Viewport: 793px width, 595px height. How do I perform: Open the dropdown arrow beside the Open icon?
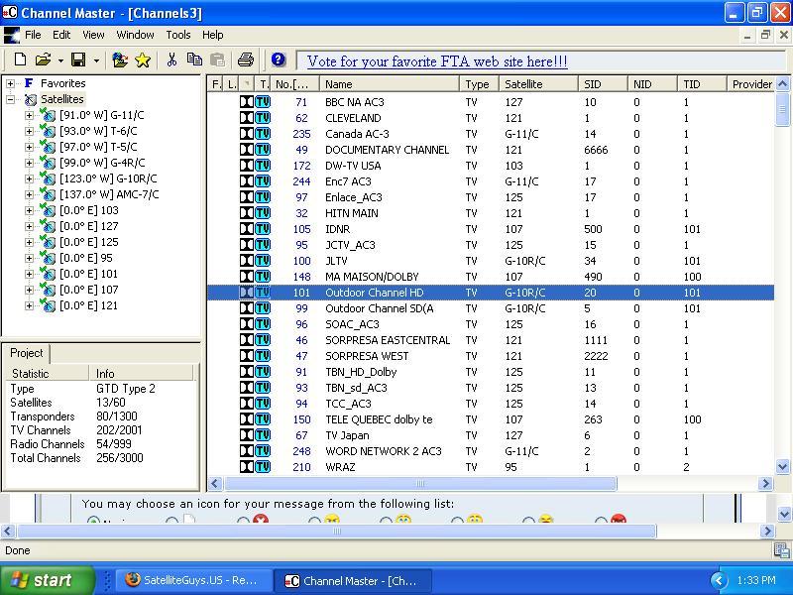[x=60, y=60]
